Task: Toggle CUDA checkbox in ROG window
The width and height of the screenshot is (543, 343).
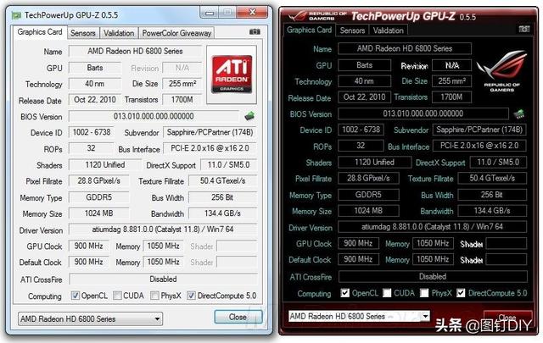Action: 387,293
